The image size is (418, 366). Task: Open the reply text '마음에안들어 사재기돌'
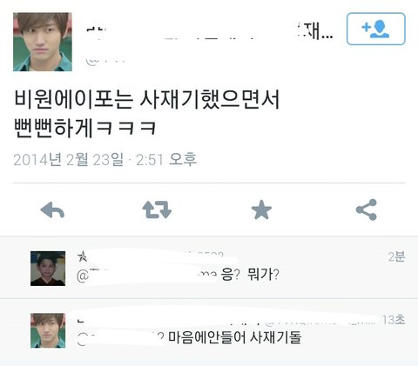tap(235, 337)
